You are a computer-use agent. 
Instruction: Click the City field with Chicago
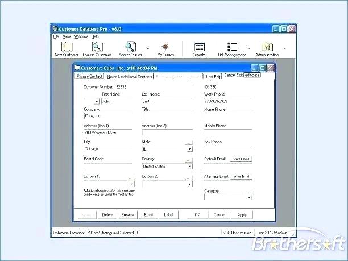coord(108,149)
